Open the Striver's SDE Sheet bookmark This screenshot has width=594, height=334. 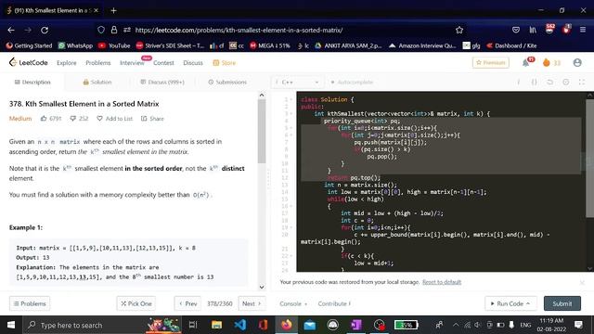[x=170, y=45]
